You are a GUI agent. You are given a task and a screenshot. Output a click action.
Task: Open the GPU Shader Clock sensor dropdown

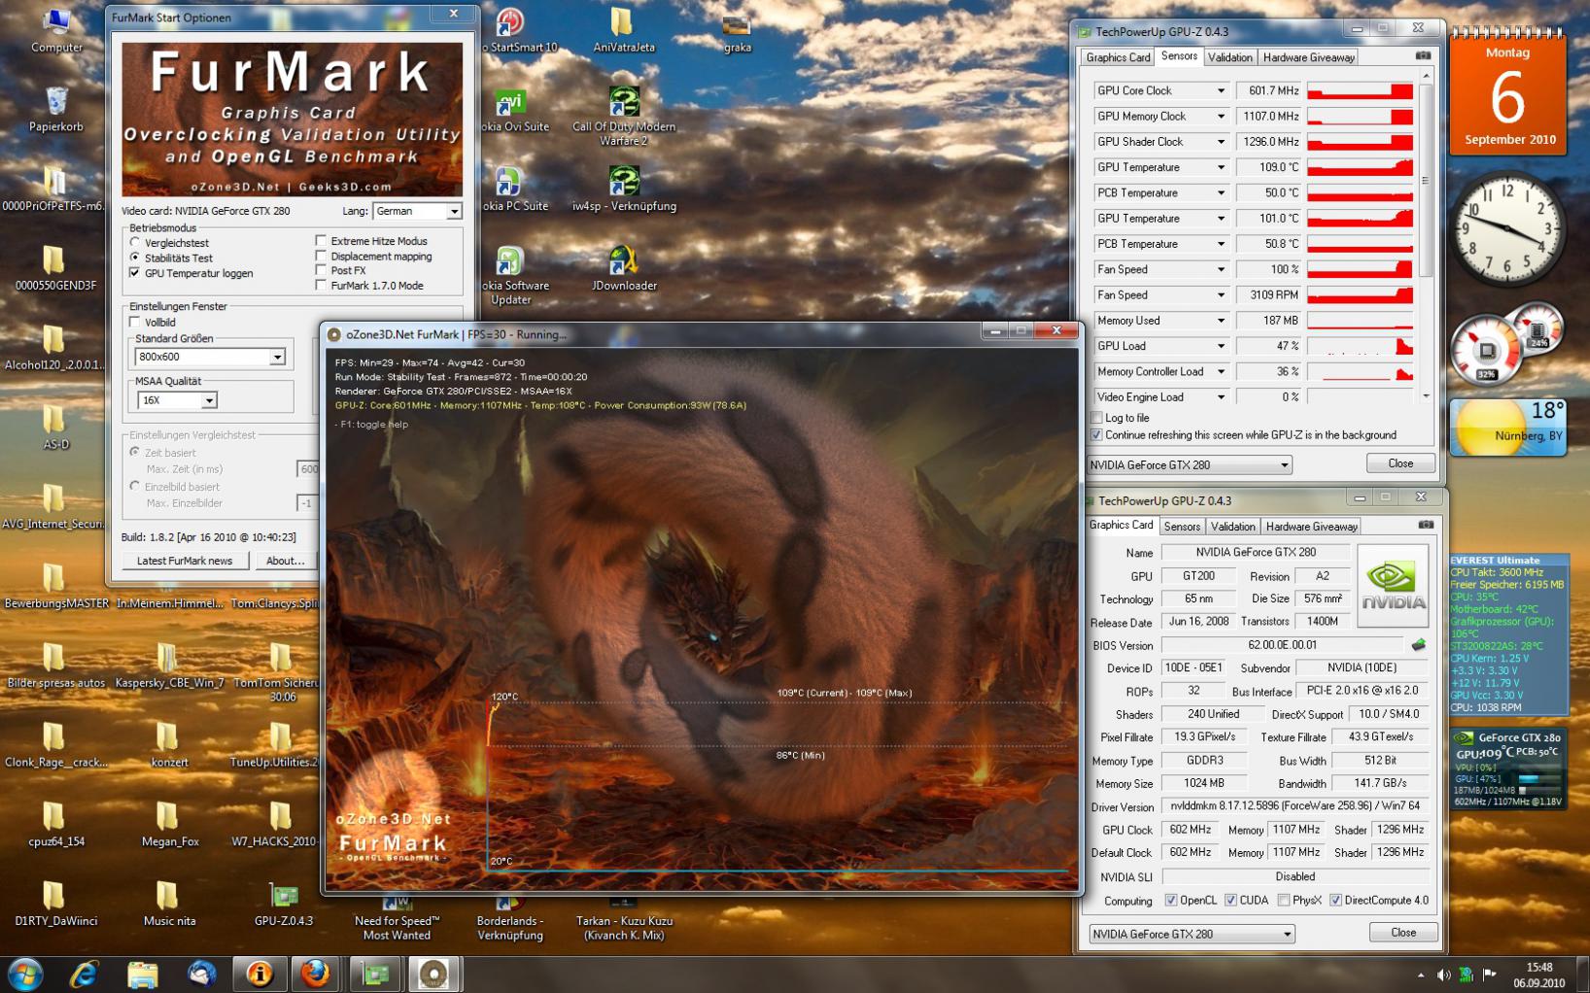(1160, 142)
